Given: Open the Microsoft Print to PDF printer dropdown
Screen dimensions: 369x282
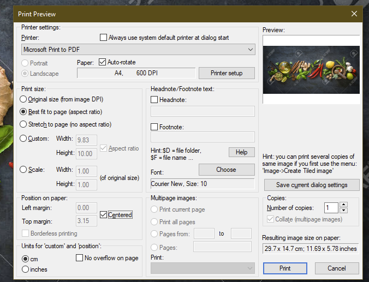Looking at the screenshot, I should [x=138, y=50].
